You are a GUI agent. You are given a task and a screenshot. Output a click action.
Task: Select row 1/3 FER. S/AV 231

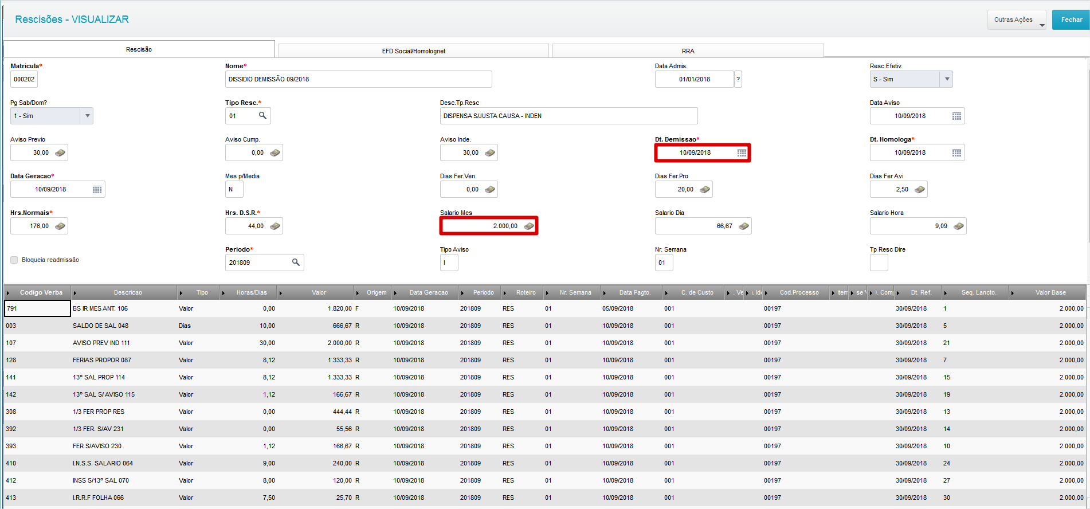point(544,429)
